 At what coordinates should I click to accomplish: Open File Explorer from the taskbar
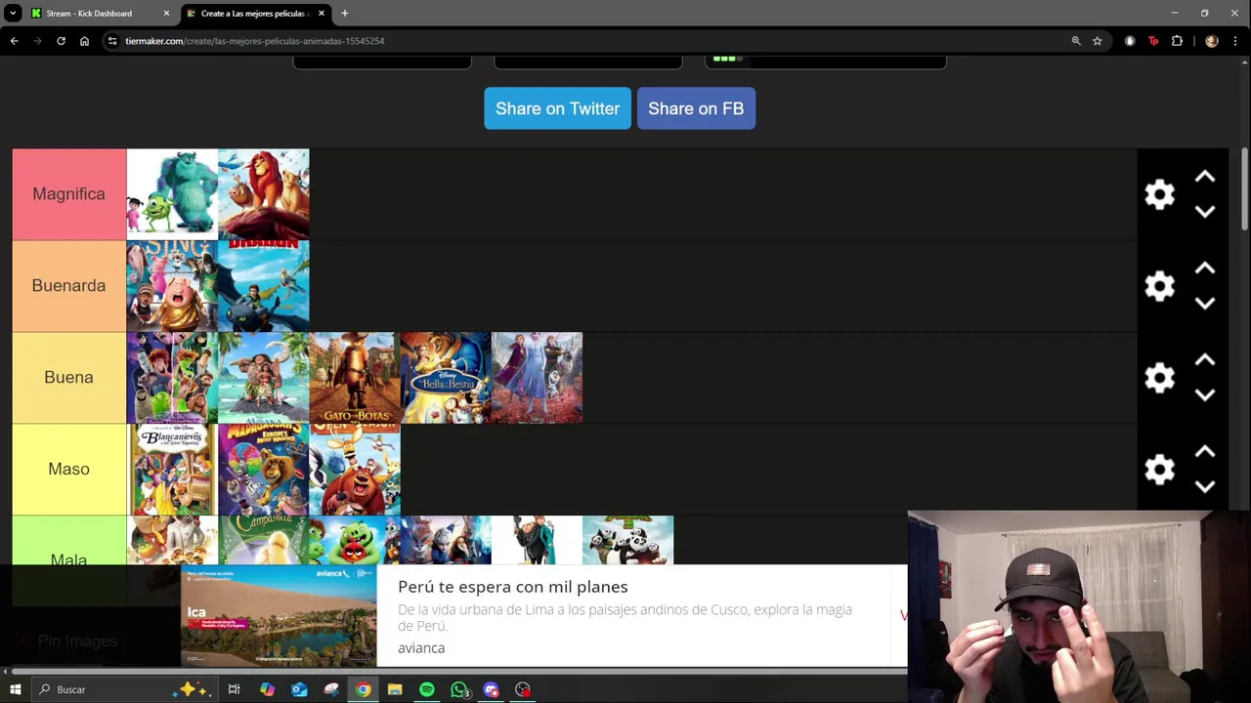[395, 689]
